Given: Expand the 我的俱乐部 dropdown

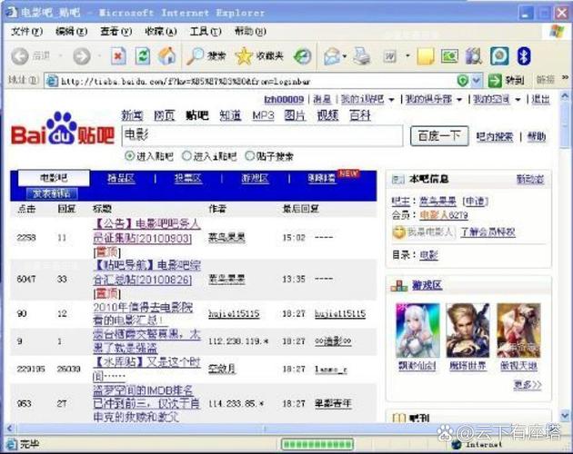Looking at the screenshot, I should pyautogui.click(x=459, y=100).
